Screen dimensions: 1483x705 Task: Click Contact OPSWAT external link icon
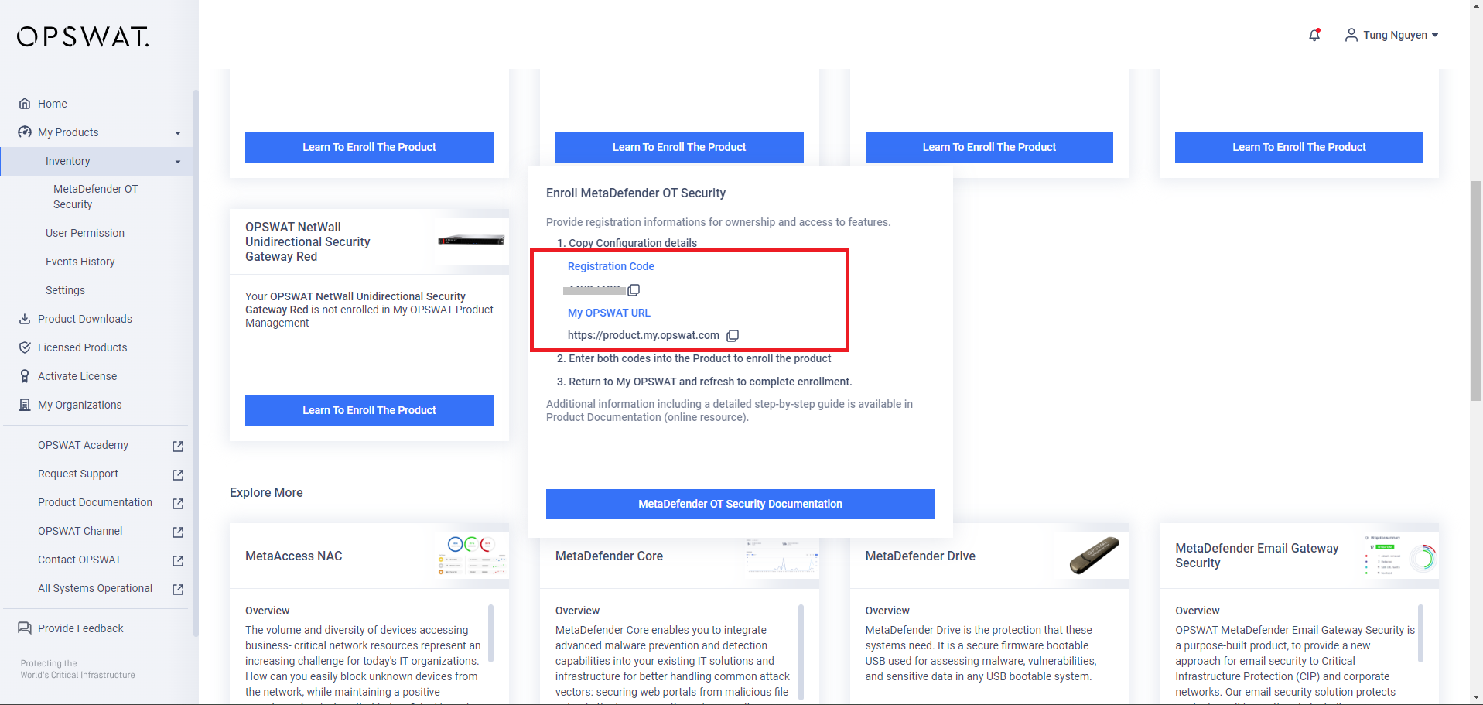point(178,561)
